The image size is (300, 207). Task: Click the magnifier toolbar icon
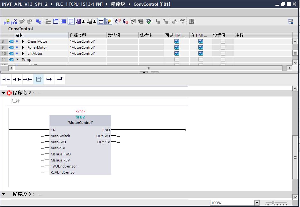[174, 21]
